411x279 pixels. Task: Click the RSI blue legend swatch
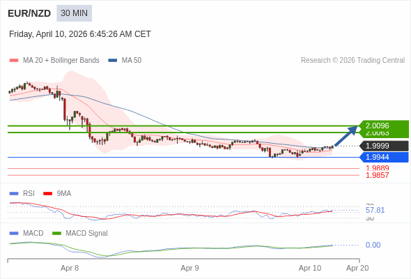14,194
